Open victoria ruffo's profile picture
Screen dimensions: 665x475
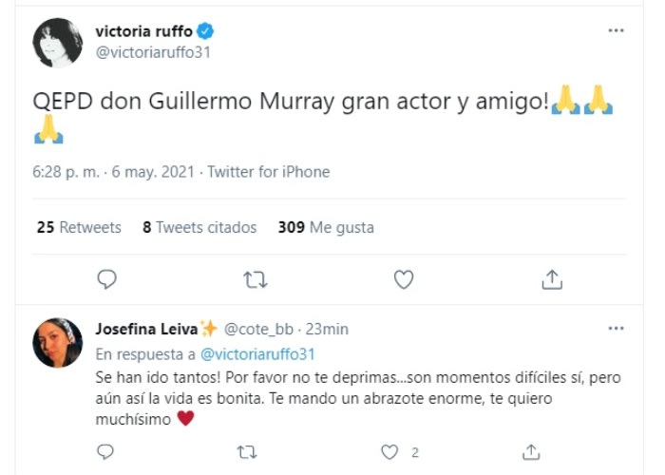(x=58, y=42)
